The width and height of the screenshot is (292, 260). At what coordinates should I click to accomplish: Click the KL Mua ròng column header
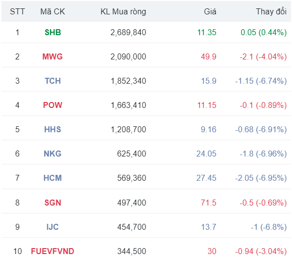click(x=123, y=12)
